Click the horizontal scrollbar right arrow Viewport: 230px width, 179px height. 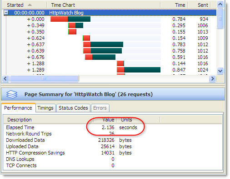[x=212, y=79]
